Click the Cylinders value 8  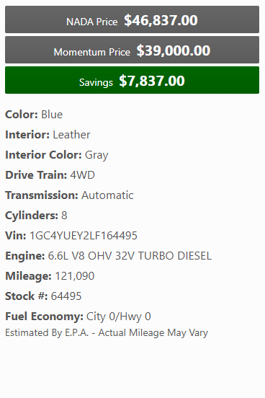pos(64,216)
